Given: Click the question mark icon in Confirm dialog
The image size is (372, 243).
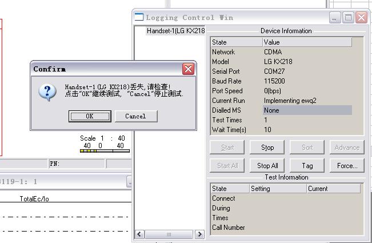Looking at the screenshot, I should point(47,92).
